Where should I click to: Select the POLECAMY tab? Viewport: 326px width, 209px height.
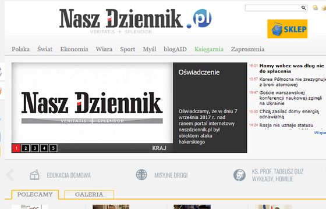pyautogui.click(x=35, y=194)
